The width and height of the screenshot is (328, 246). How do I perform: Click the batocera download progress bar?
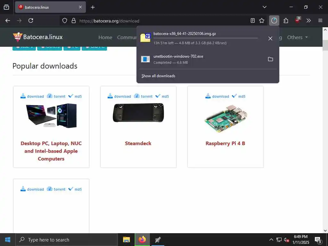click(x=206, y=38)
